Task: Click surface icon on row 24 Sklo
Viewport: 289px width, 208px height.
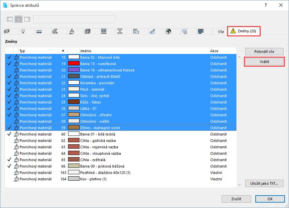Action: [x=17, y=96]
